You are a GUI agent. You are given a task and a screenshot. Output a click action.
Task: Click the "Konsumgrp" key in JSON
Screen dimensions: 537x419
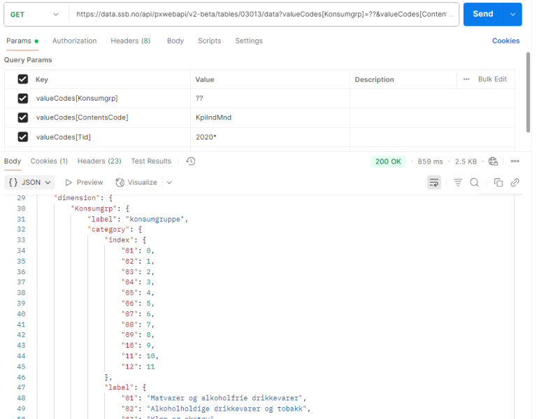94,208
